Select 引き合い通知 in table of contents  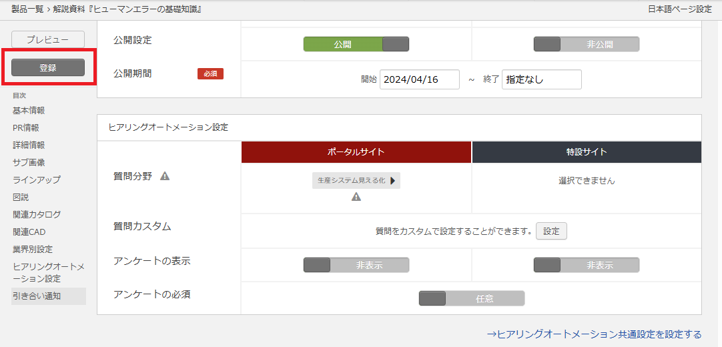pos(37,296)
